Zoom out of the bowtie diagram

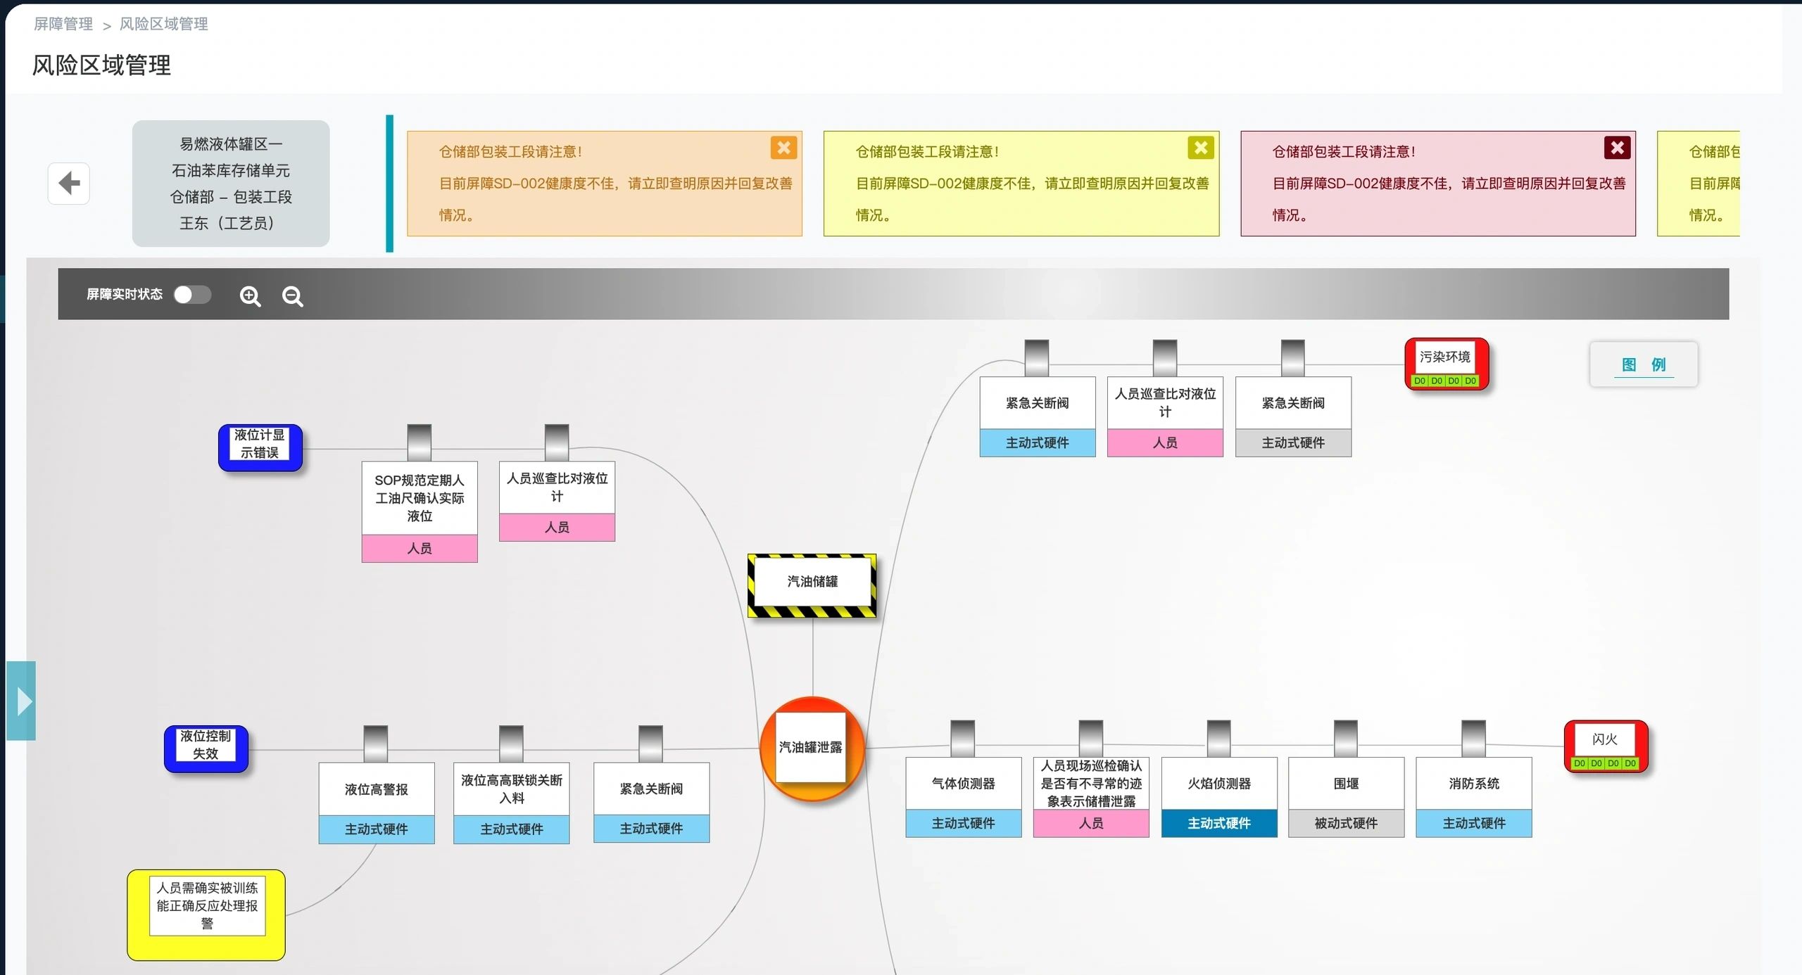point(292,296)
